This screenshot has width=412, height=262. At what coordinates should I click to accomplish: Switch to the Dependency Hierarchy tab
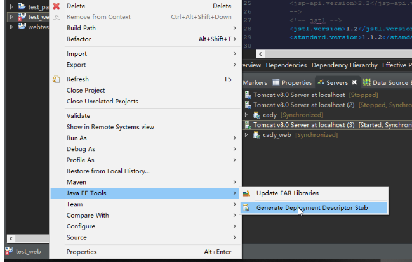(344, 65)
